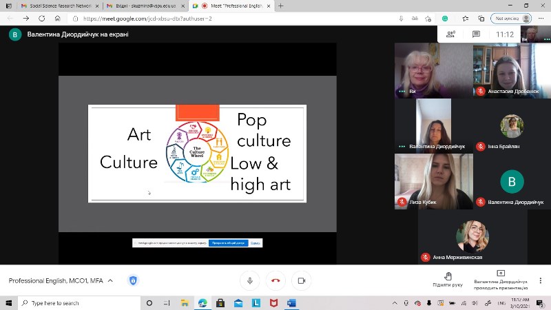Click the video tile of Анастасия Дробенюк

[512, 70]
